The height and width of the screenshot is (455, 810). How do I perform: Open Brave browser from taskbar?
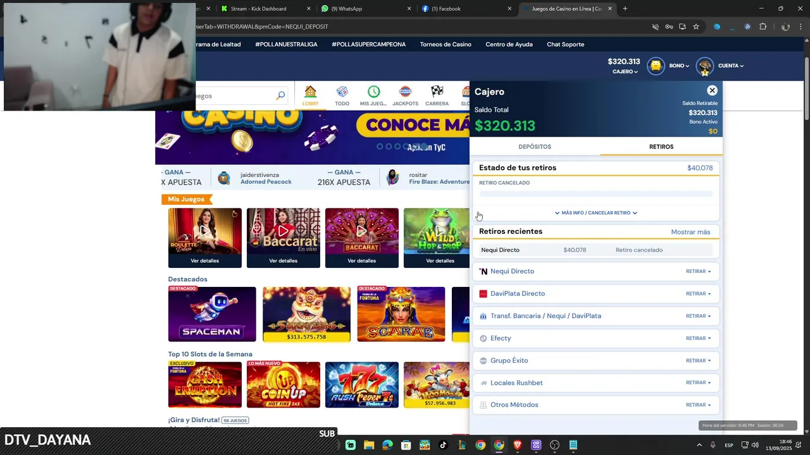[518, 445]
